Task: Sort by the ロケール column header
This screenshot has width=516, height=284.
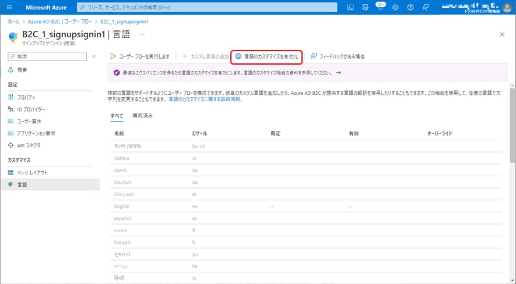Action: (199, 134)
